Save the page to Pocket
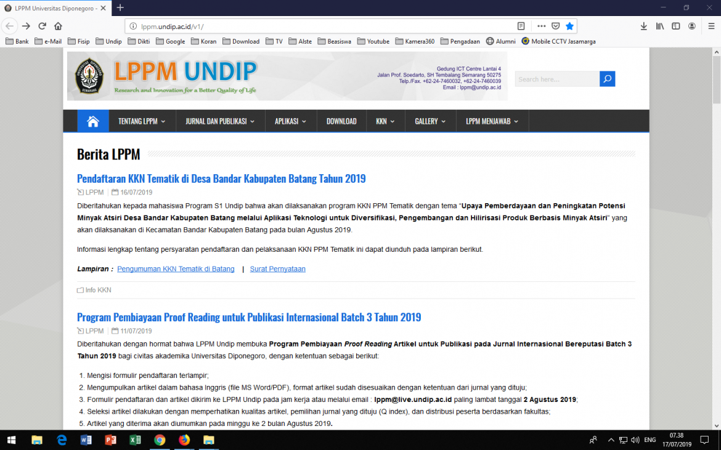The width and height of the screenshot is (721, 450). click(555, 26)
